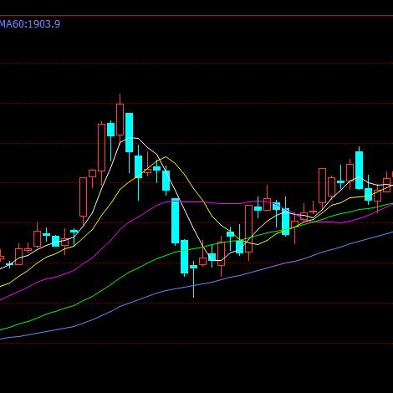Pick the small cyan candle just before the peak candle
Viewport: 393px width, 393px height.
110,130
